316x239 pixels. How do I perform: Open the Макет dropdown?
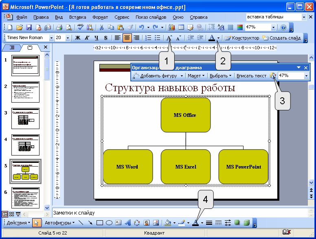pyautogui.click(x=196, y=76)
